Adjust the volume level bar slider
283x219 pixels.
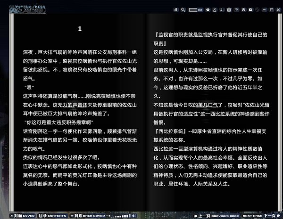click(121, 216)
